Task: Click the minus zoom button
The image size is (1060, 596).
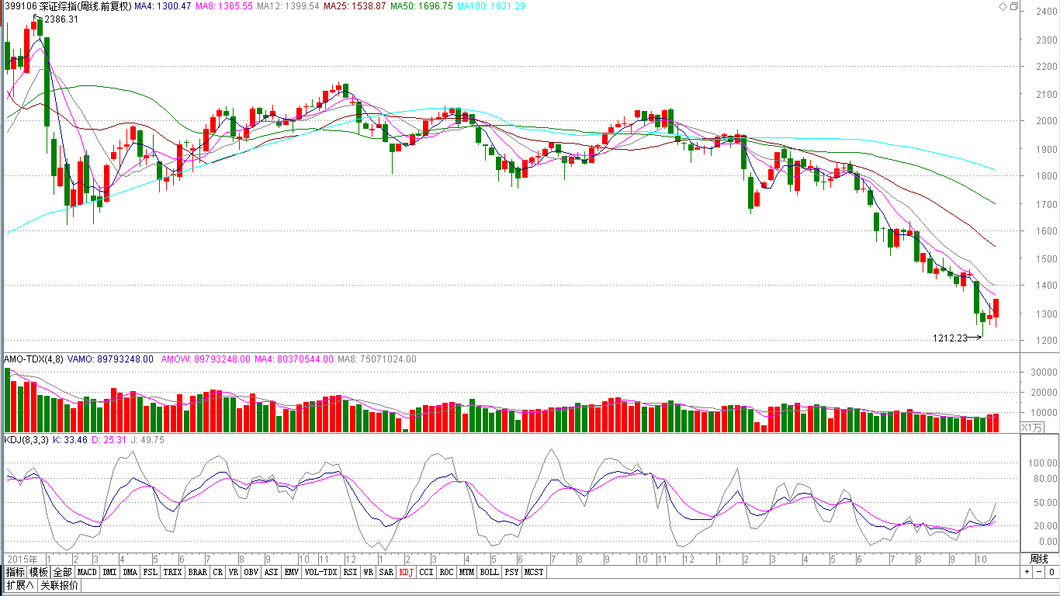Action: pyautogui.click(x=1039, y=572)
